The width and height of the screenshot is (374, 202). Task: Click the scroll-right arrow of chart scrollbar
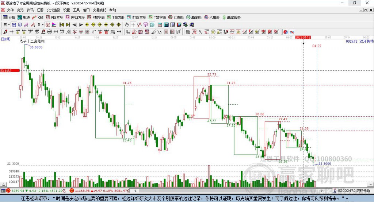coord(321,191)
